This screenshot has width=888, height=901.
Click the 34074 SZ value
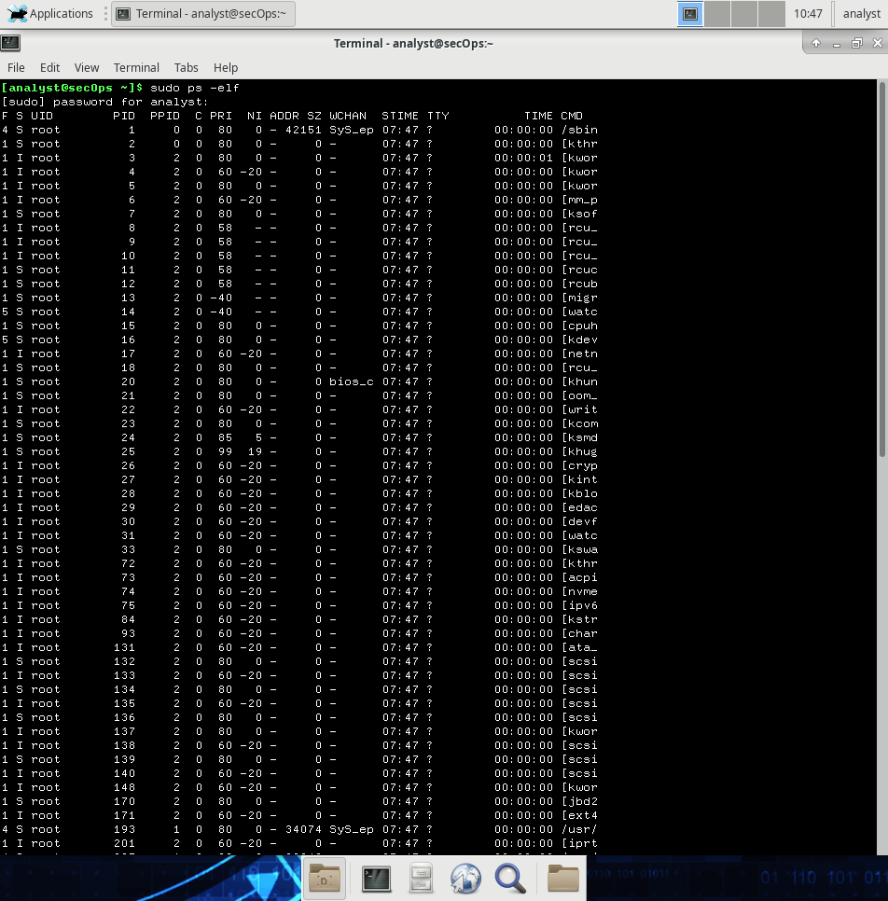[x=303, y=829]
